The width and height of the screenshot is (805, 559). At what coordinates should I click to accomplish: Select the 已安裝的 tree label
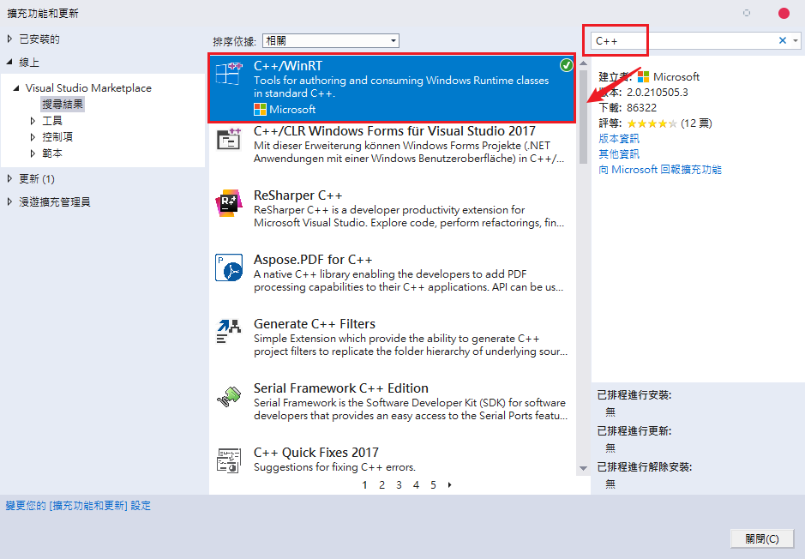point(39,39)
